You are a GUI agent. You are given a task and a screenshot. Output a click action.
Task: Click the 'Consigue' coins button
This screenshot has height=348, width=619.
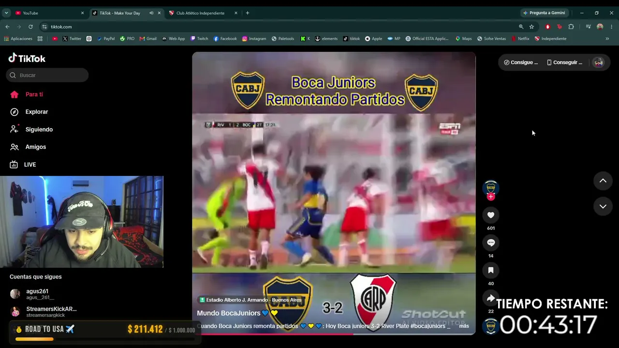(521, 62)
